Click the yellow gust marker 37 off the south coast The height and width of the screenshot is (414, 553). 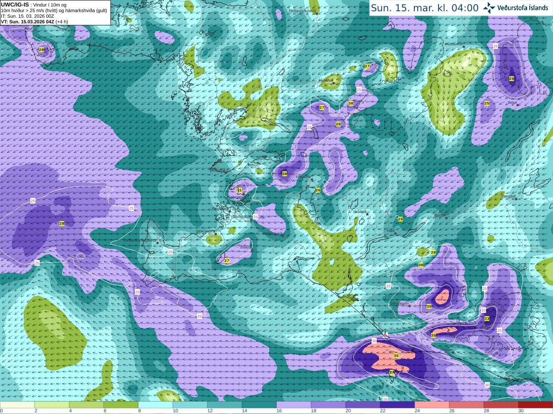click(392, 372)
